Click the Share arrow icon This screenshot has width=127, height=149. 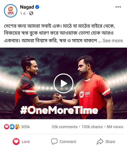(x=100, y=141)
